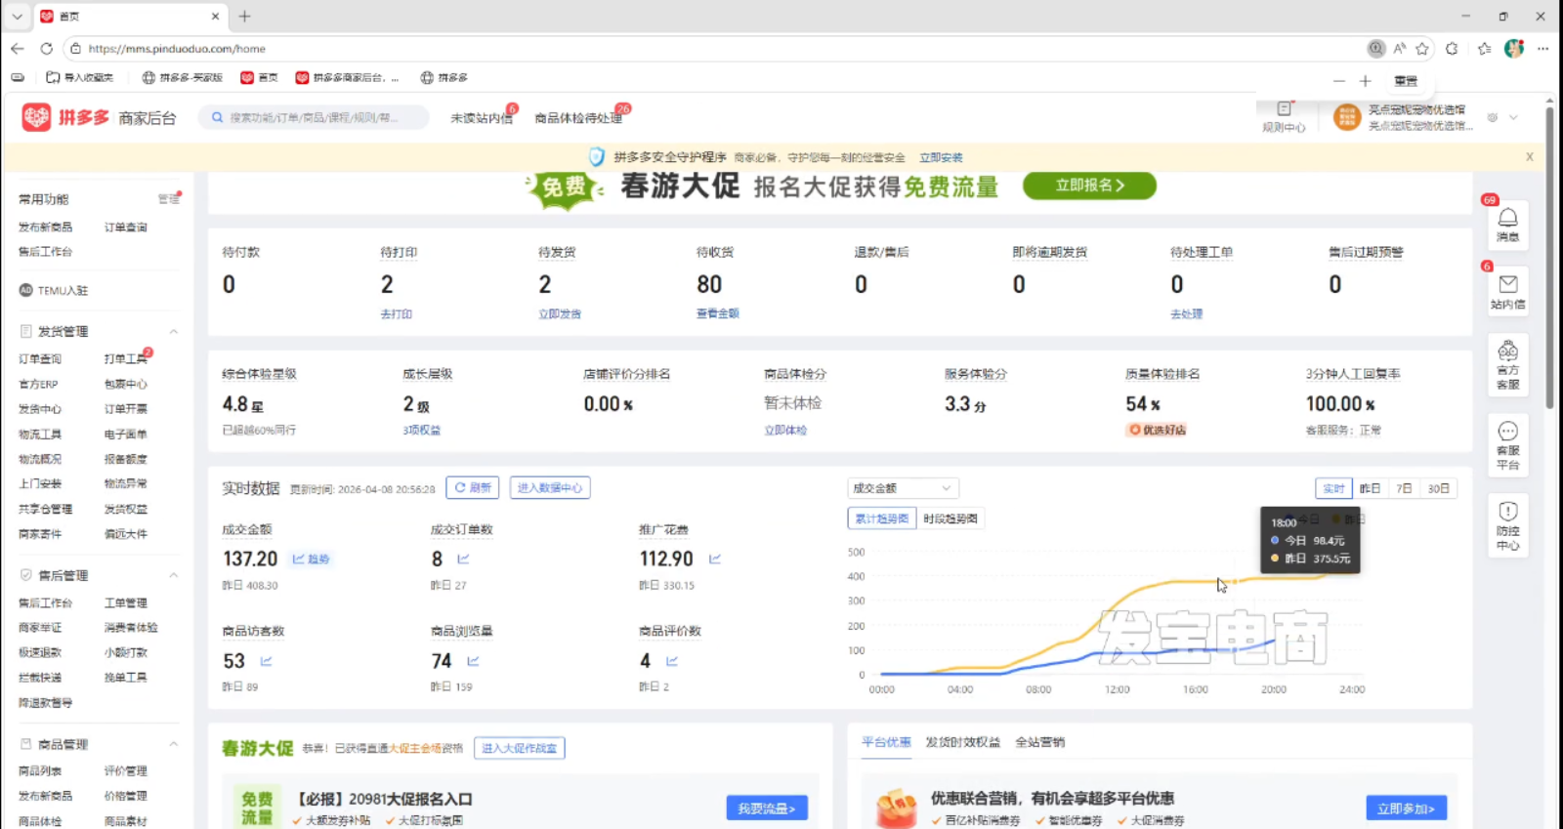Click the 规则中心 icon in header

(1284, 116)
